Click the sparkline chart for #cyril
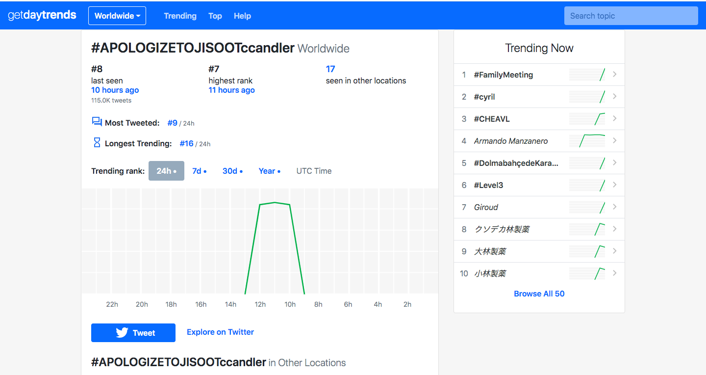The image size is (706, 375). pos(587,97)
